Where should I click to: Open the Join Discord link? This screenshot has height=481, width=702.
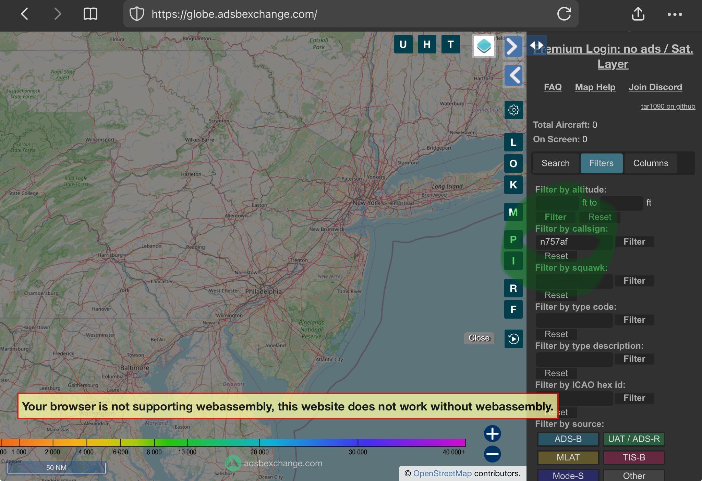(655, 87)
